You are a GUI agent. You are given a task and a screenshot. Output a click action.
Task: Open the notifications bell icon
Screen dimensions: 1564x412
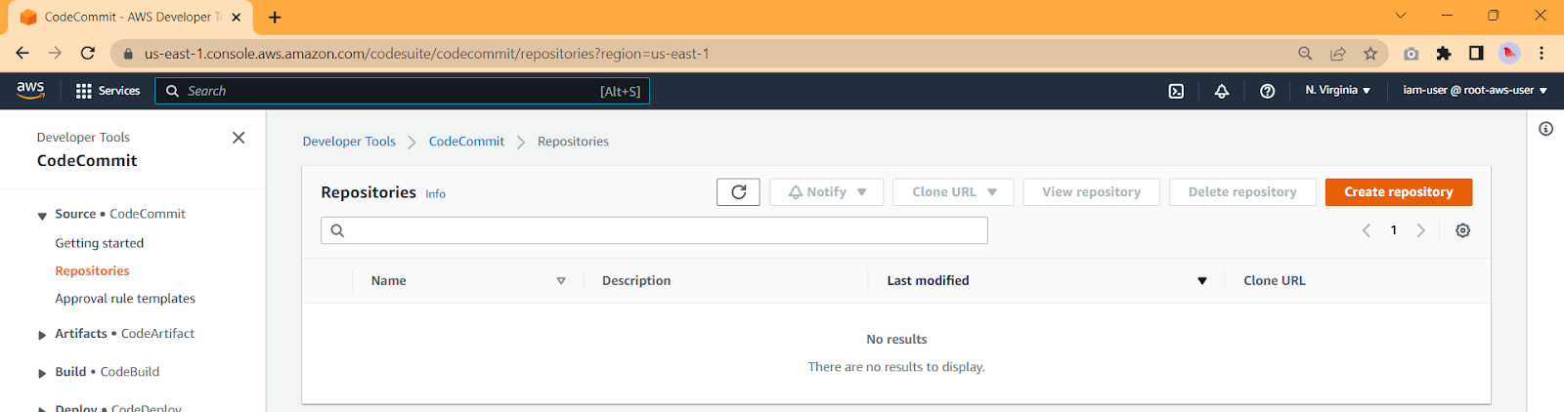click(x=1222, y=91)
